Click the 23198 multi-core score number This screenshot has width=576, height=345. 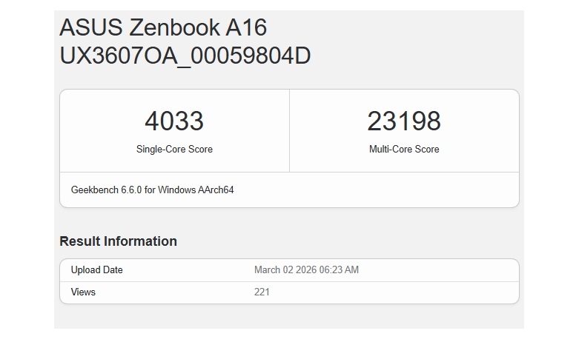(404, 121)
